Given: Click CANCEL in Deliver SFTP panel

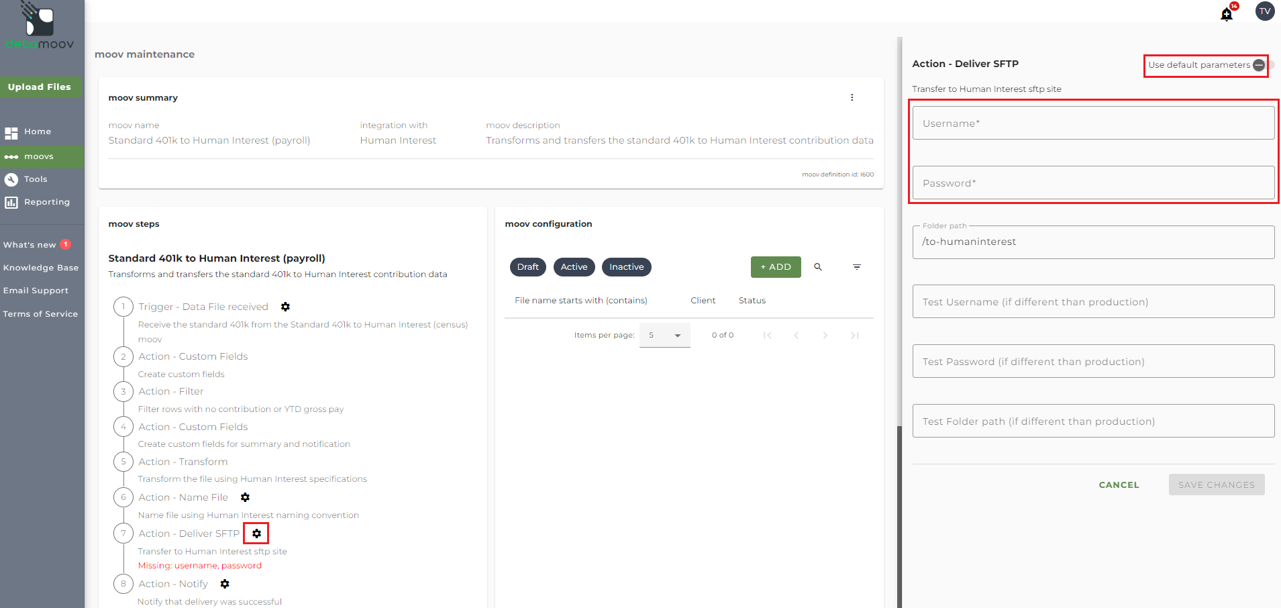Looking at the screenshot, I should [1119, 485].
